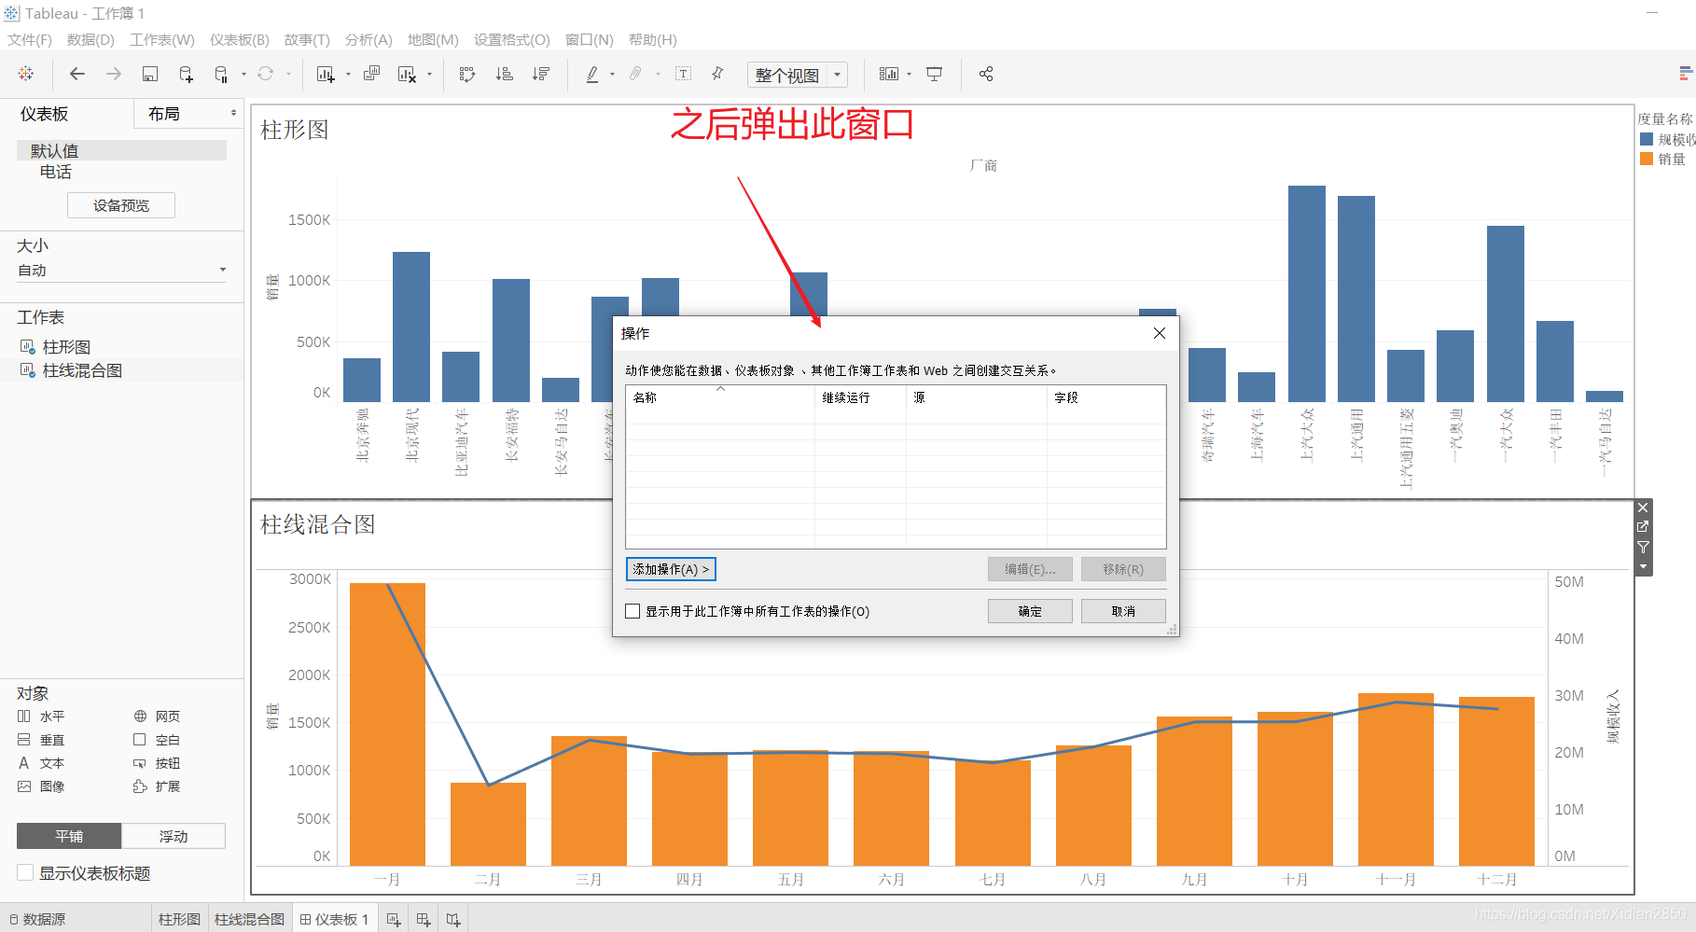Click the save workbook icon
1696x932 pixels.
(149, 74)
